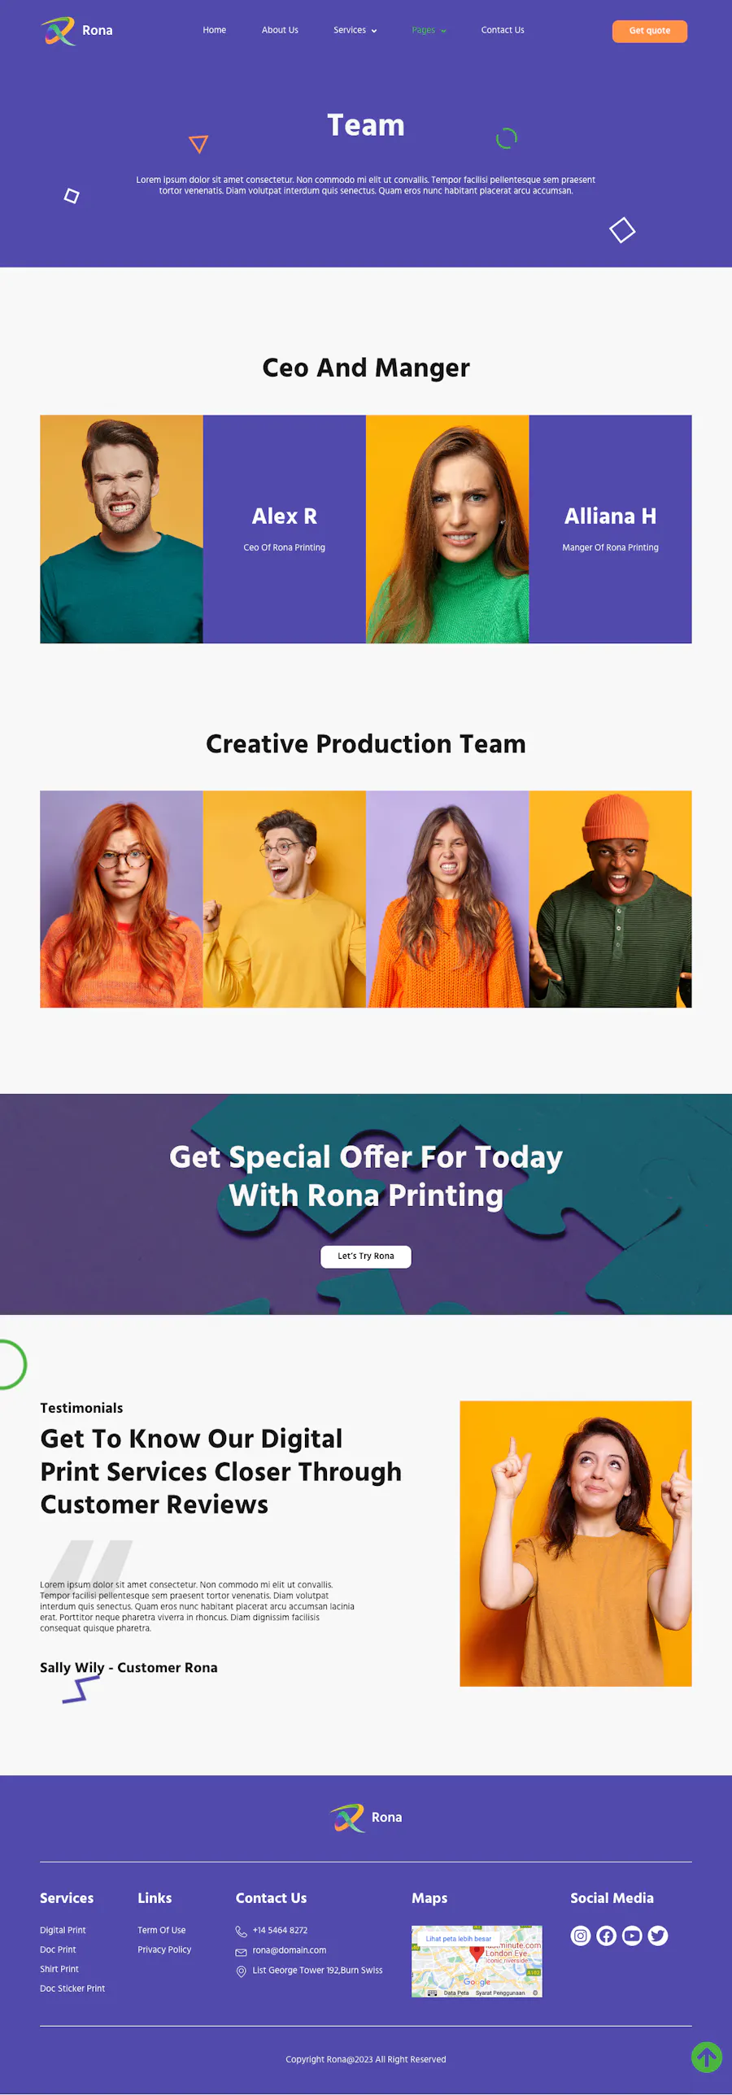
Task: Open the Doc Sticker Print footer link
Action: tap(72, 1988)
